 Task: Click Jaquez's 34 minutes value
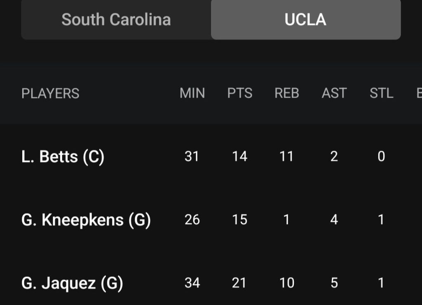[x=192, y=283]
